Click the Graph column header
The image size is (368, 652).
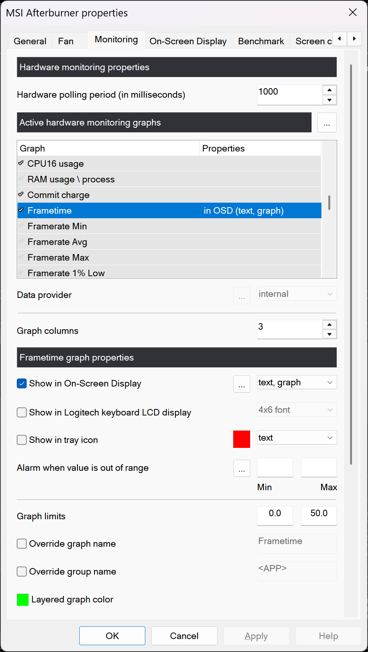click(108, 148)
